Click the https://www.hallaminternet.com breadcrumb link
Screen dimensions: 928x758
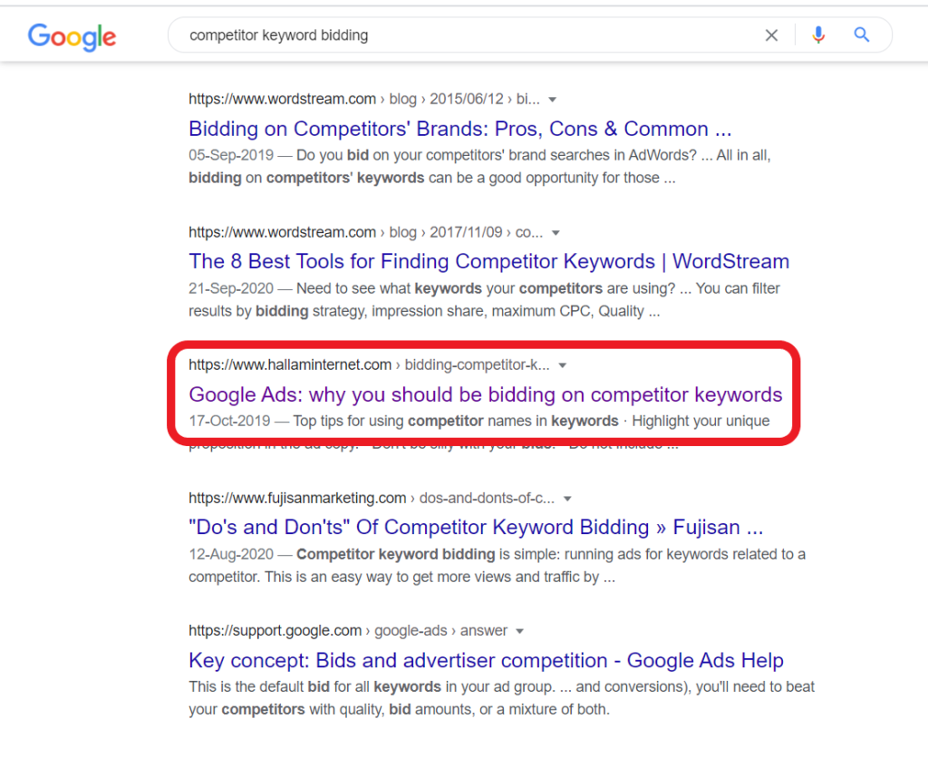[x=290, y=364]
